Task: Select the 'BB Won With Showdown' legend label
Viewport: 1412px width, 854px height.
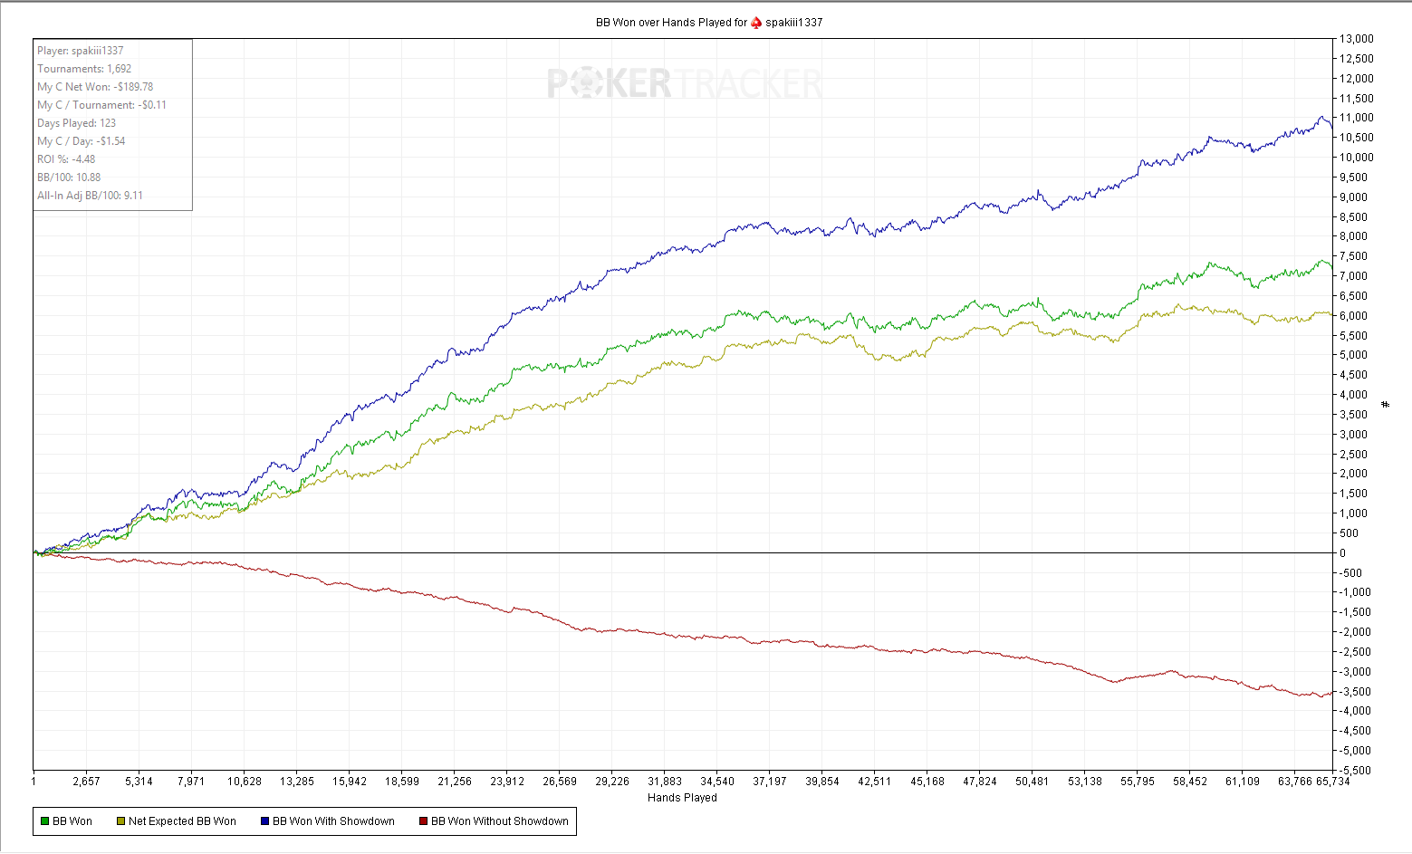Action: (x=333, y=821)
